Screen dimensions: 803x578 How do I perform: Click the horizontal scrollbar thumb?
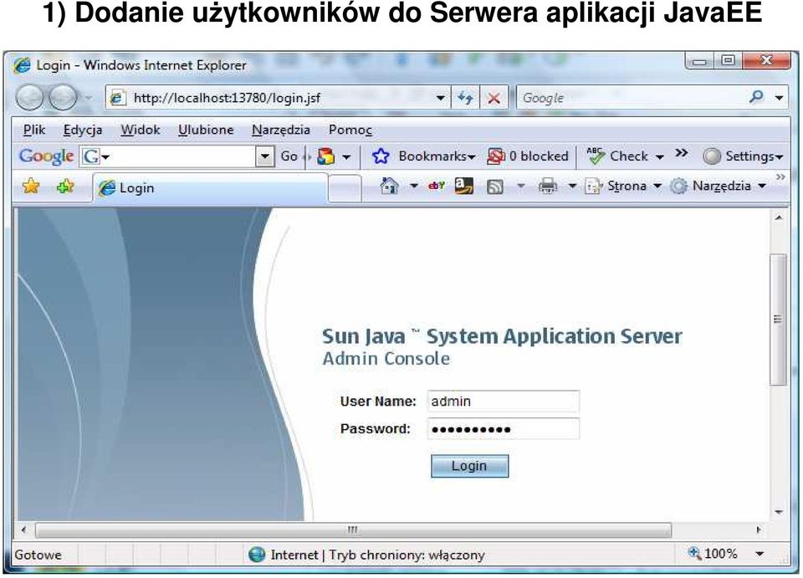(x=353, y=529)
